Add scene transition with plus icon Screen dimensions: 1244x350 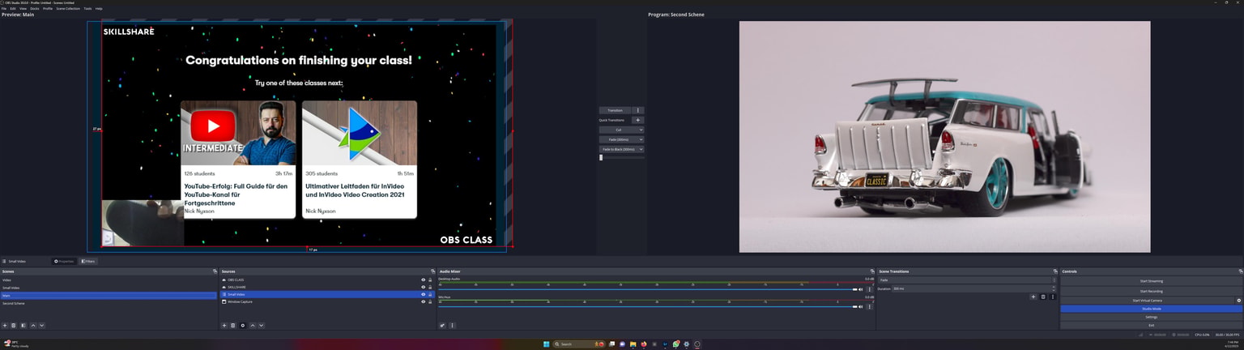click(1033, 297)
